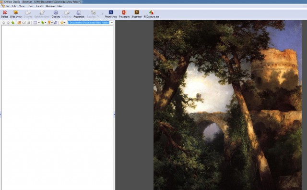Open the File menu

(x=8, y=6)
